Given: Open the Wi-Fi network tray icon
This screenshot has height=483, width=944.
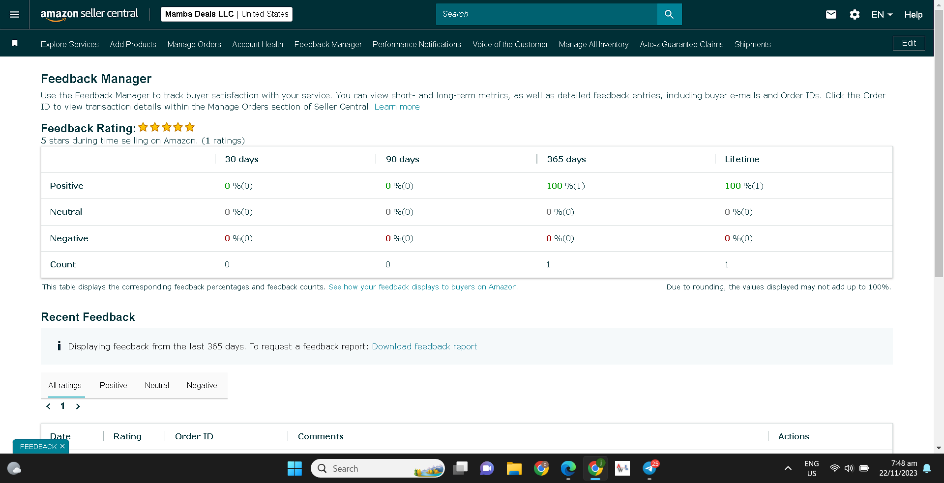Looking at the screenshot, I should click(834, 468).
